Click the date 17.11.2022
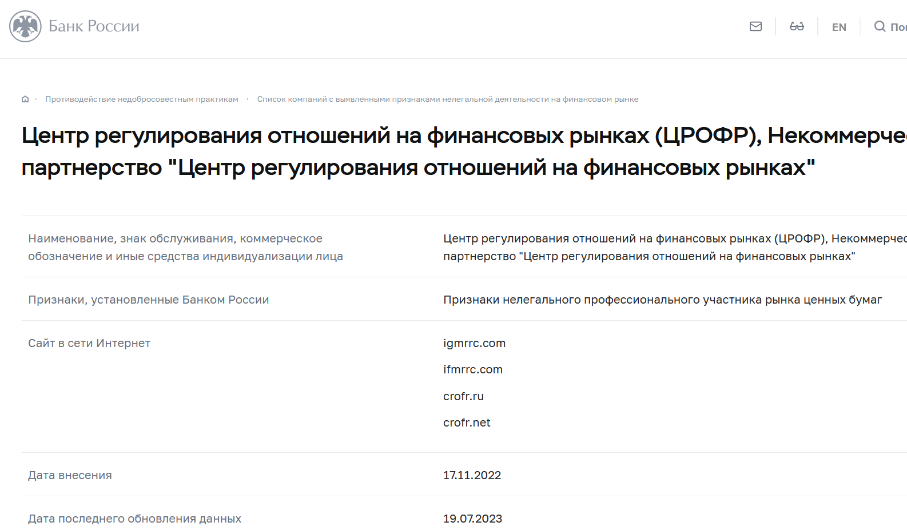Screen dimensions: 907x530 [472, 475]
